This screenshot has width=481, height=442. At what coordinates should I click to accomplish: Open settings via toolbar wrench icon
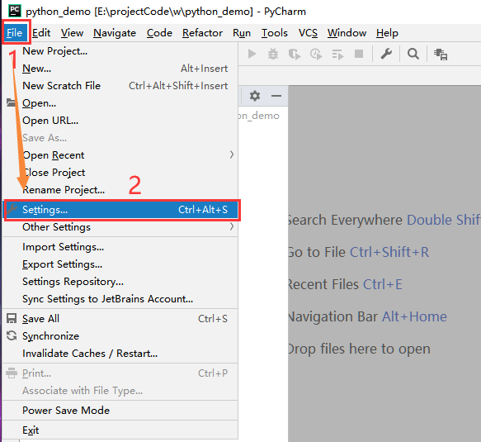coord(386,54)
